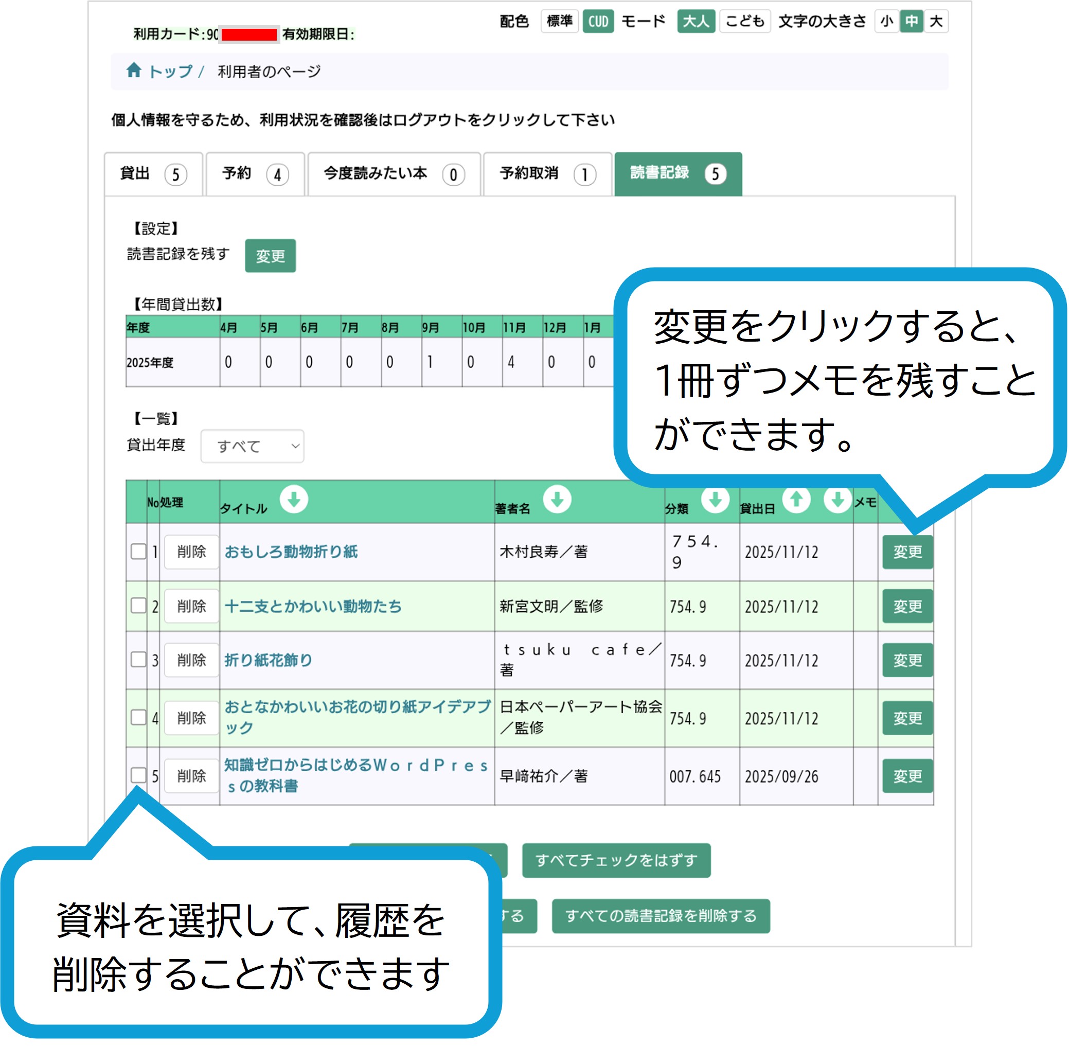Sort 貸出日 ascending with the up arrow
This screenshot has height=1064, width=1069.
(x=796, y=500)
